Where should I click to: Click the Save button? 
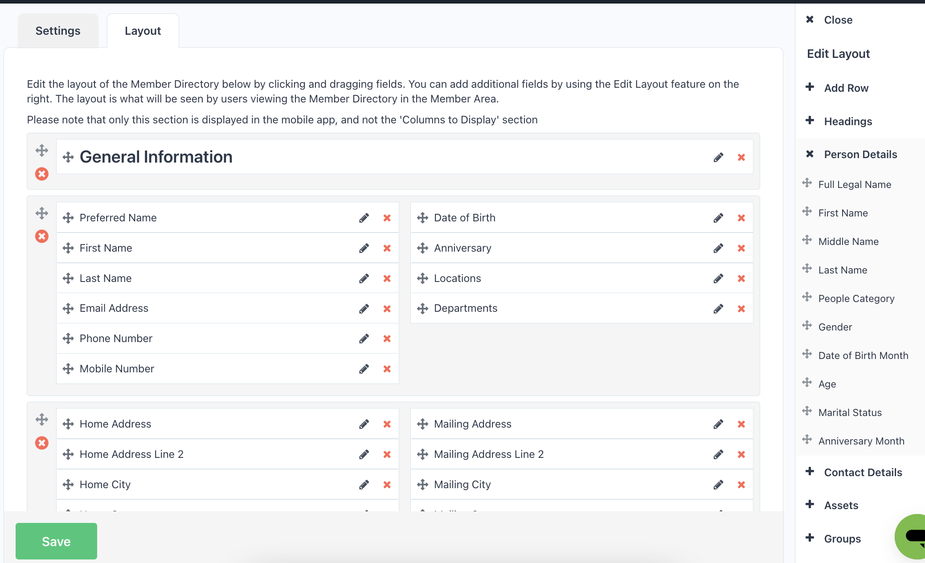coord(56,541)
